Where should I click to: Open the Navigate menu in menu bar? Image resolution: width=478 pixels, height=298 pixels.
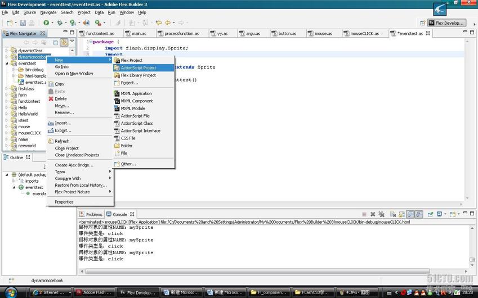[x=48, y=12]
